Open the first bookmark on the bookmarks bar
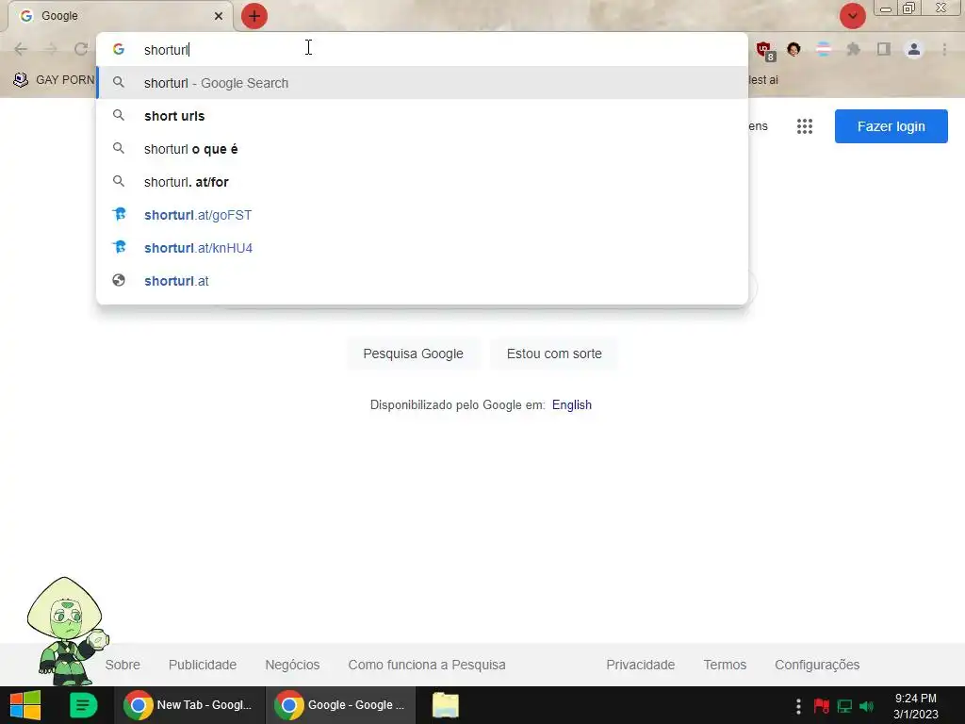This screenshot has height=724, width=965. (x=54, y=80)
